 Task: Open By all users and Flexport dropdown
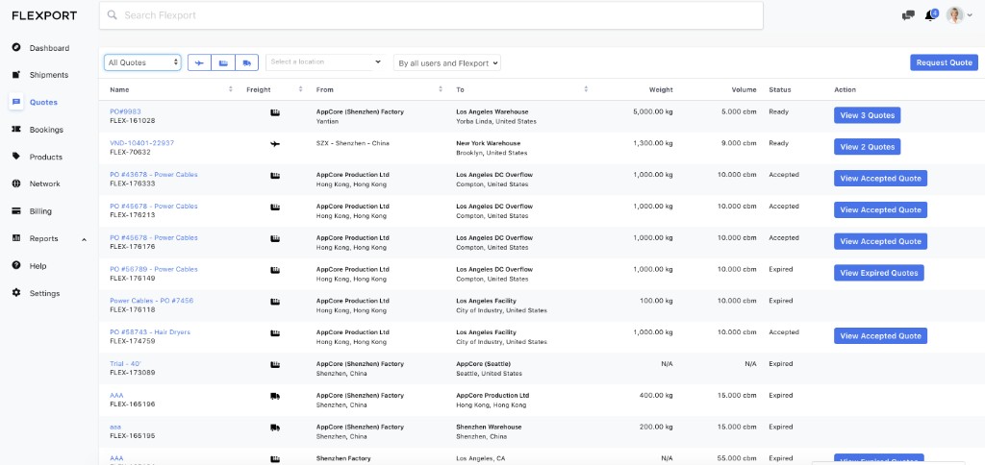tap(446, 62)
